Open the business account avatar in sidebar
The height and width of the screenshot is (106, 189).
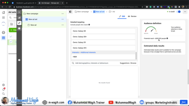click(4, 24)
